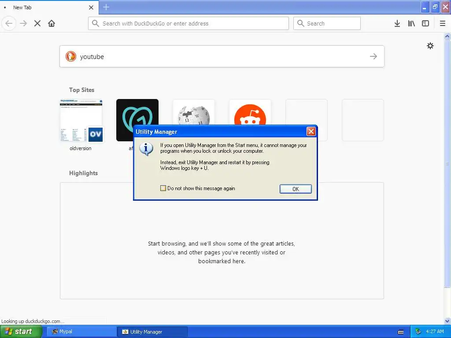Switch to Mypal in the taskbar
Image resolution: width=451 pixels, height=338 pixels.
(x=81, y=331)
